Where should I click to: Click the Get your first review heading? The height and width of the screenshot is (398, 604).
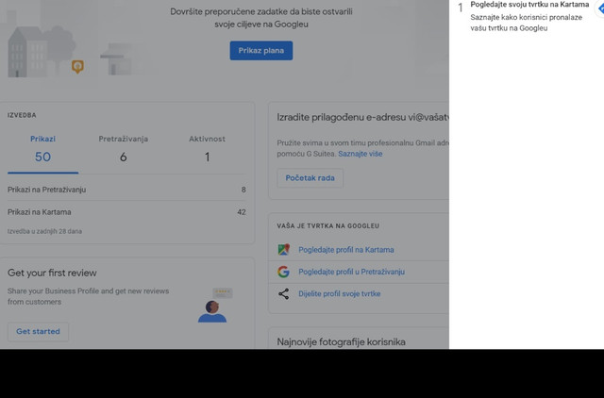point(52,273)
